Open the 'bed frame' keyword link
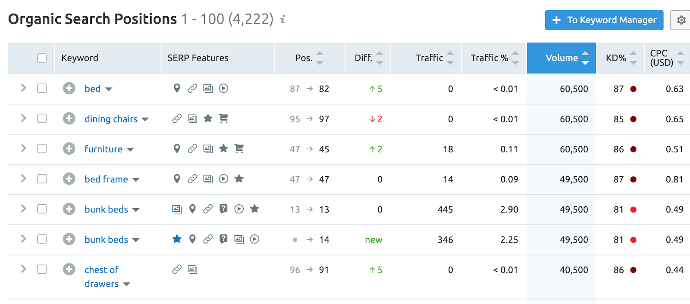690x304 pixels. coord(106,179)
